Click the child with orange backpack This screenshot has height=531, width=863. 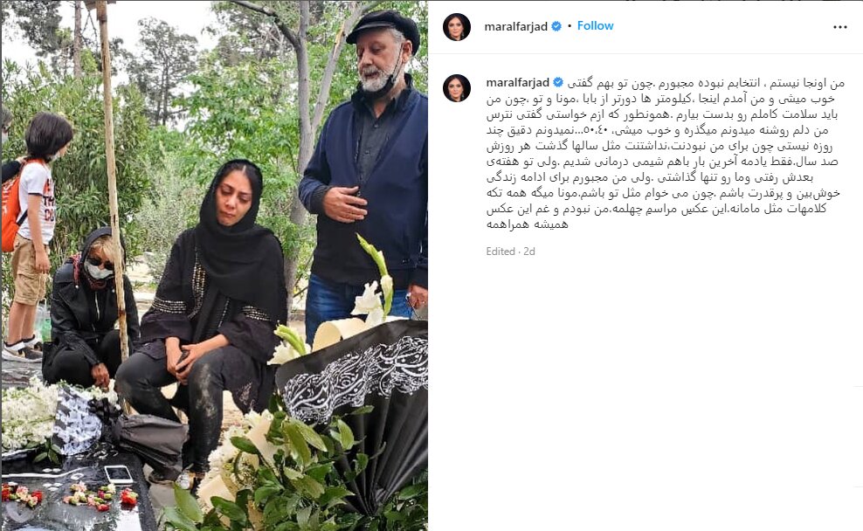[x=33, y=234]
